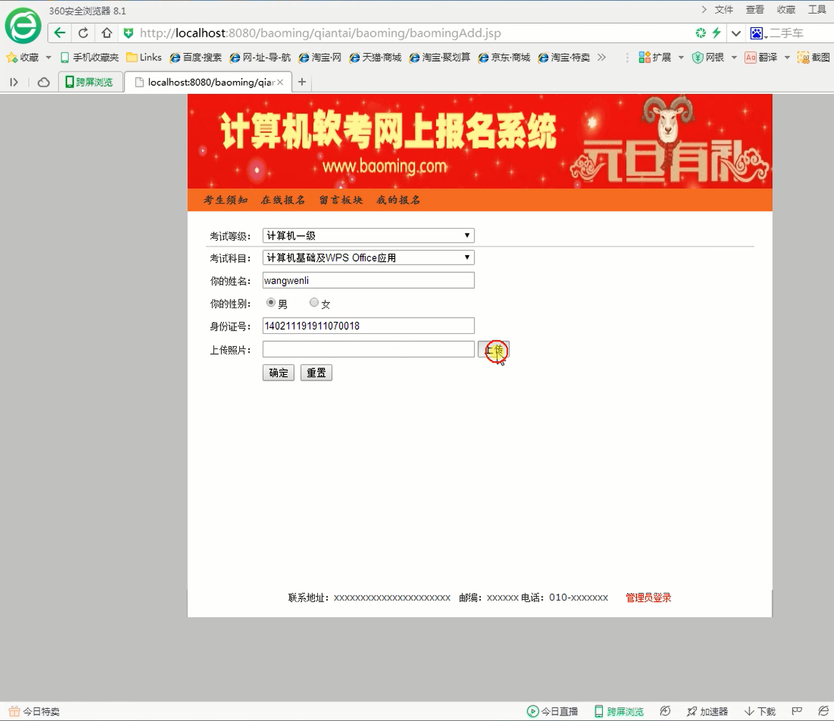The height and width of the screenshot is (721, 834).
Task: Go to 留言板块 navigation item
Action: [341, 200]
